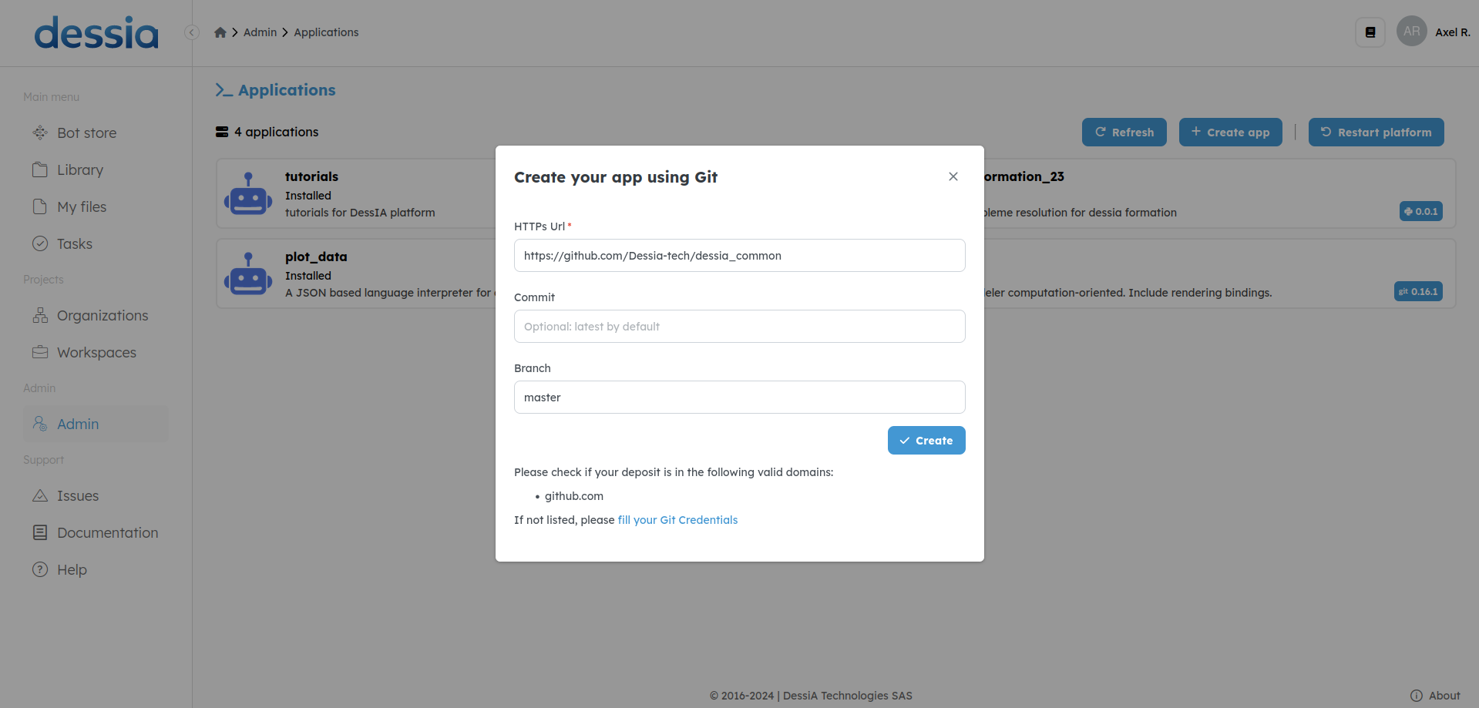This screenshot has width=1479, height=708.
Task: Click the Issues warning triangle icon
Action: [40, 495]
